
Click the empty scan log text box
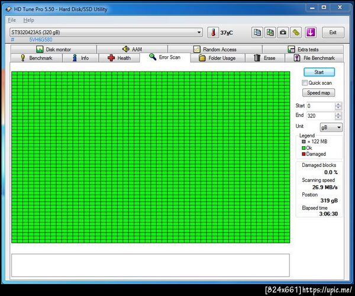click(150, 265)
